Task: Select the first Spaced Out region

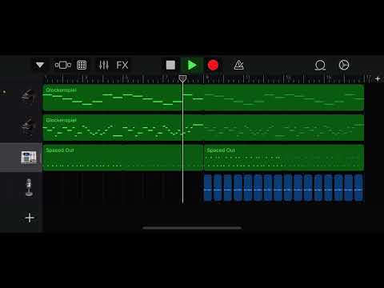Action: click(123, 158)
